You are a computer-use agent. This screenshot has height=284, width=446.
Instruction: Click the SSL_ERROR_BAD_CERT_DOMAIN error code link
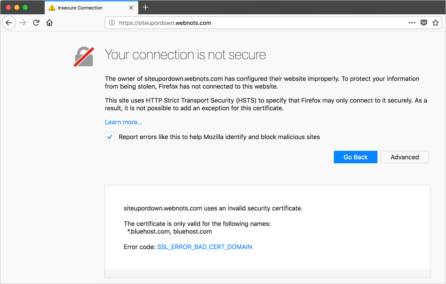204,247
